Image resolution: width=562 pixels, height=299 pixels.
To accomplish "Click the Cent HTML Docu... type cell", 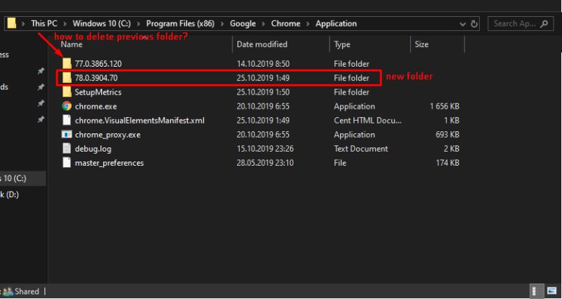I will pos(367,120).
